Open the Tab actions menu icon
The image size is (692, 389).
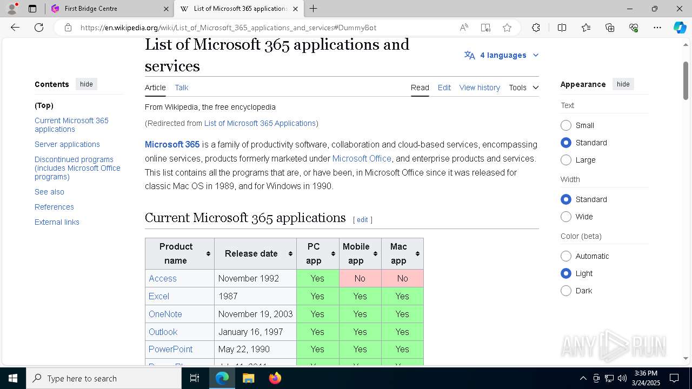click(32, 9)
